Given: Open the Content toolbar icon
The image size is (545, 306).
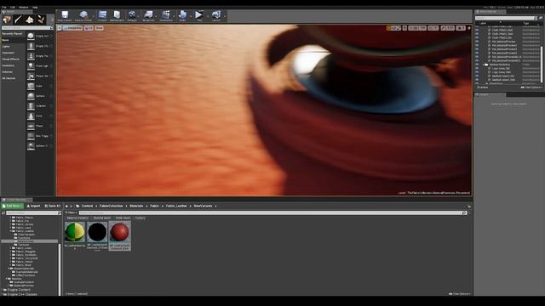Looking at the screenshot, I should coord(102,15).
